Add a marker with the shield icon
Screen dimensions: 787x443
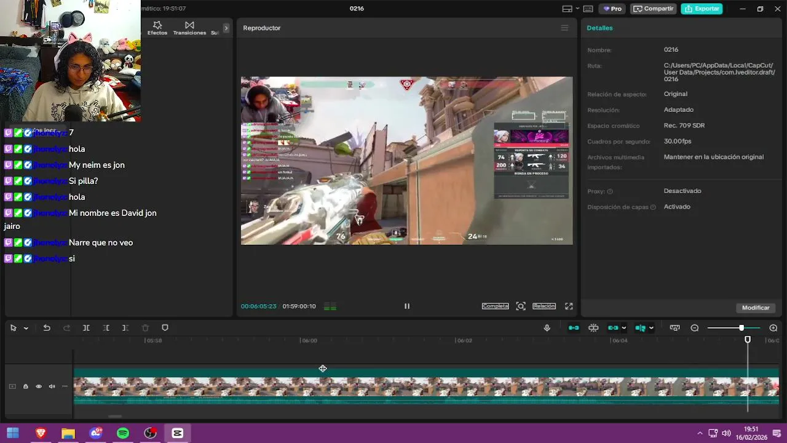(x=165, y=328)
